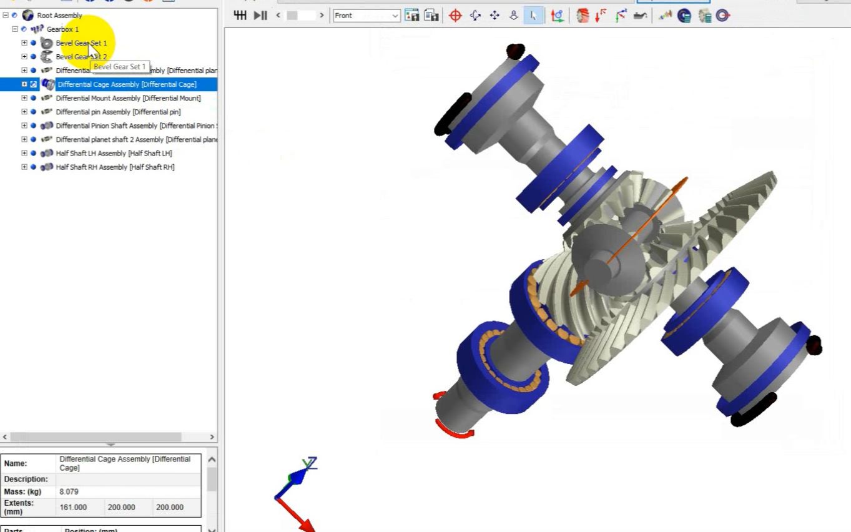Select Differential Pinion Shaft Assembly tree item
Image resolution: width=851 pixels, height=532 pixels.
pos(136,126)
